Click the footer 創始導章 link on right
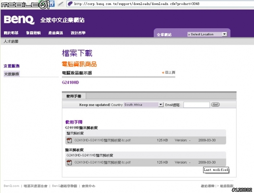Screen dimensions: 254x193 208,186
